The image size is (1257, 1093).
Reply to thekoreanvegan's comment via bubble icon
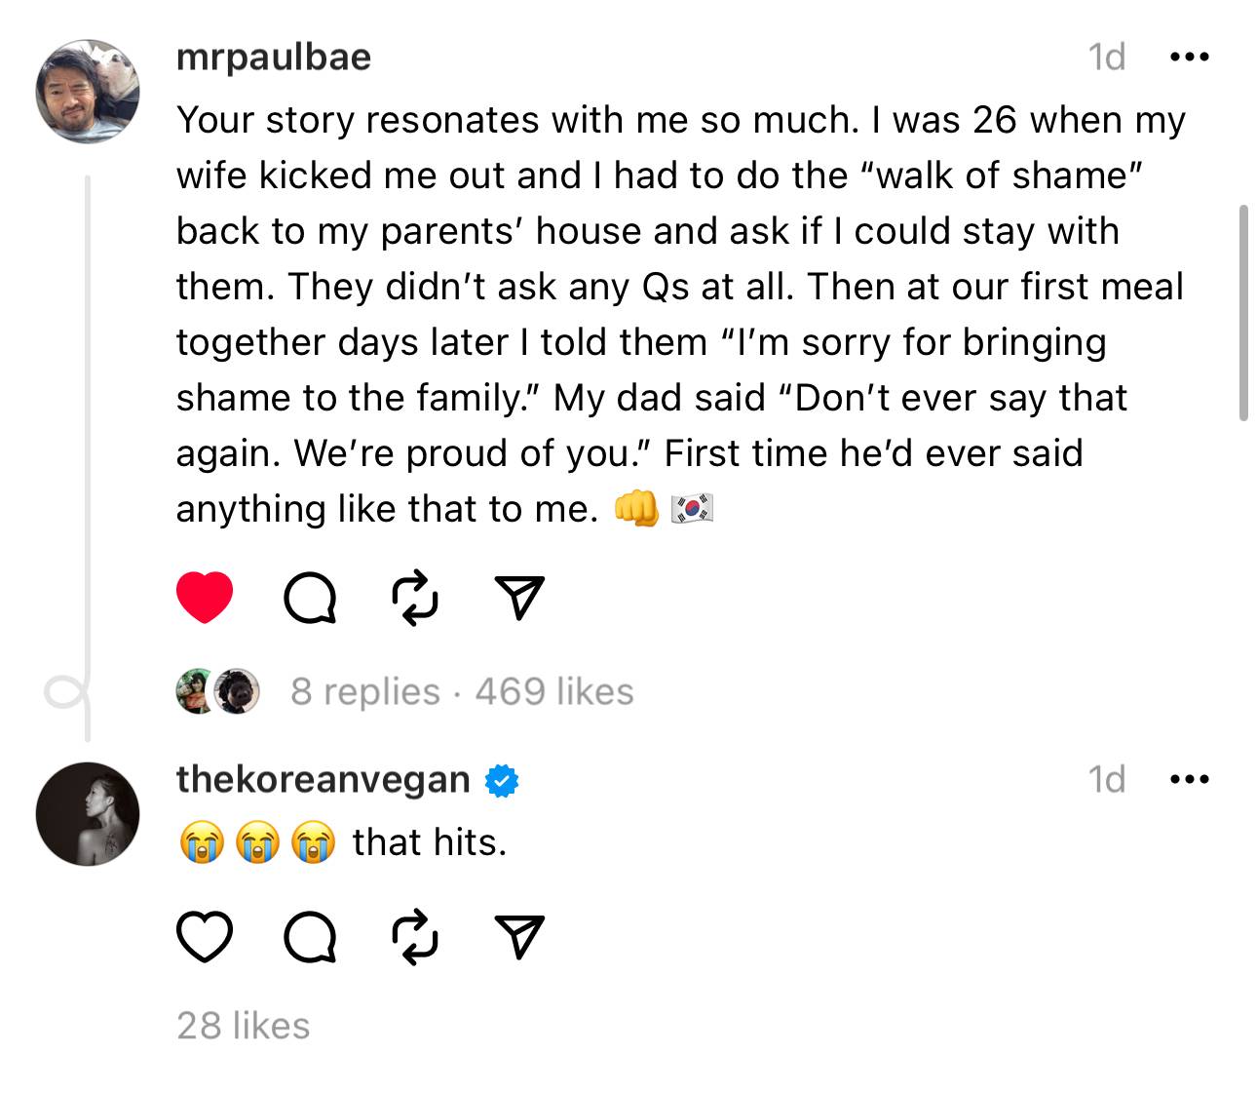coord(311,937)
